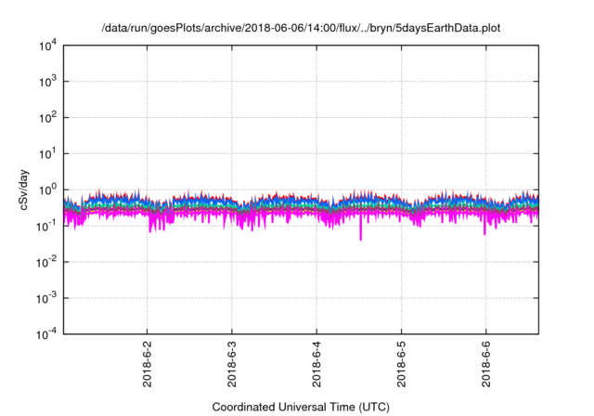Viewport: 594px width, 416px height.
Task: Select the 2018-6-5 date label
Action: click(402, 364)
